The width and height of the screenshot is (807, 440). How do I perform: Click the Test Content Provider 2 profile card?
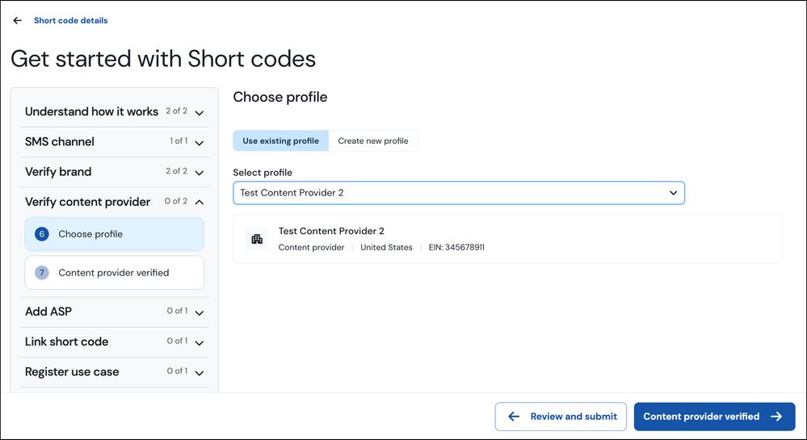tap(507, 239)
